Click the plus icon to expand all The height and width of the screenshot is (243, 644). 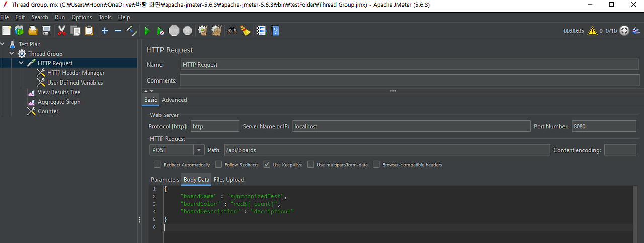[x=105, y=31]
